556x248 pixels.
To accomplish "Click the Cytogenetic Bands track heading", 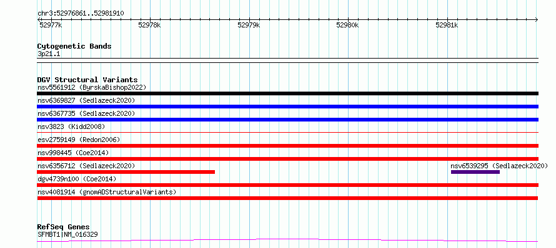I will [x=74, y=46].
